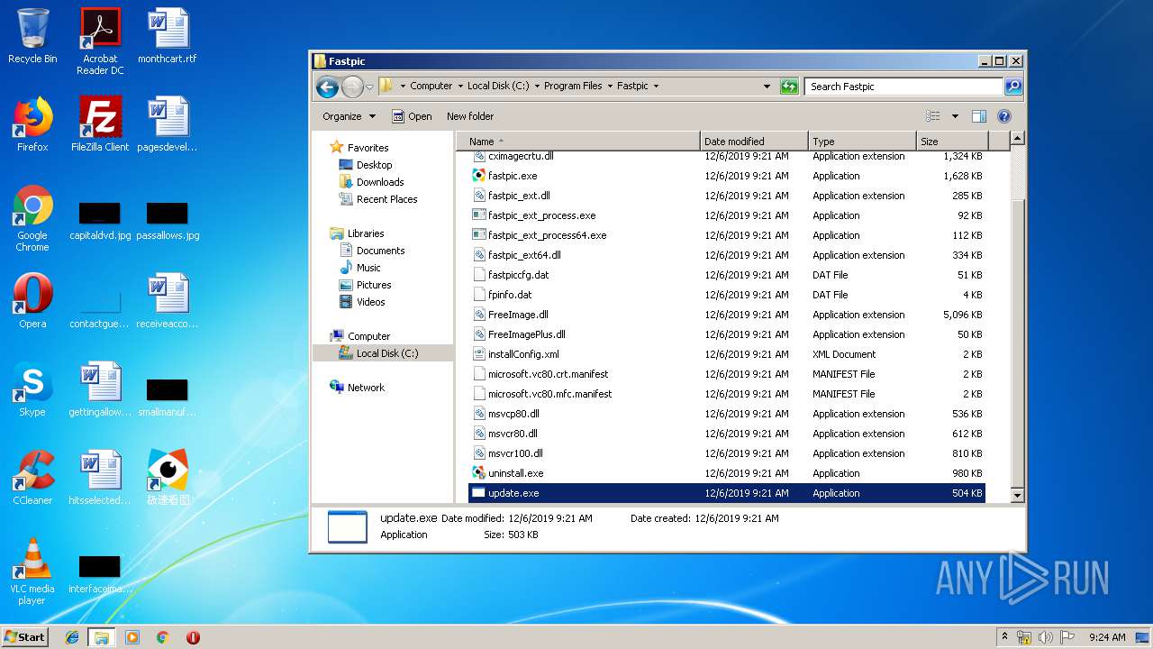Select Downloads in navigation pane
Screen dimensions: 1153x649
tap(380, 182)
